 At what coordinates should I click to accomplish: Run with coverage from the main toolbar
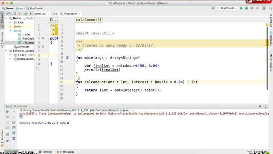coord(252,8)
